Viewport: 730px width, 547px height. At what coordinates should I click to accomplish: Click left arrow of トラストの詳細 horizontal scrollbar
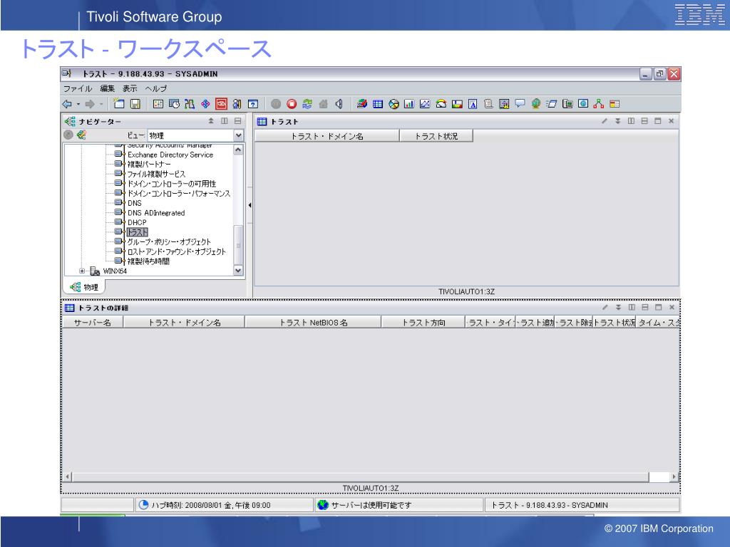click(68, 476)
